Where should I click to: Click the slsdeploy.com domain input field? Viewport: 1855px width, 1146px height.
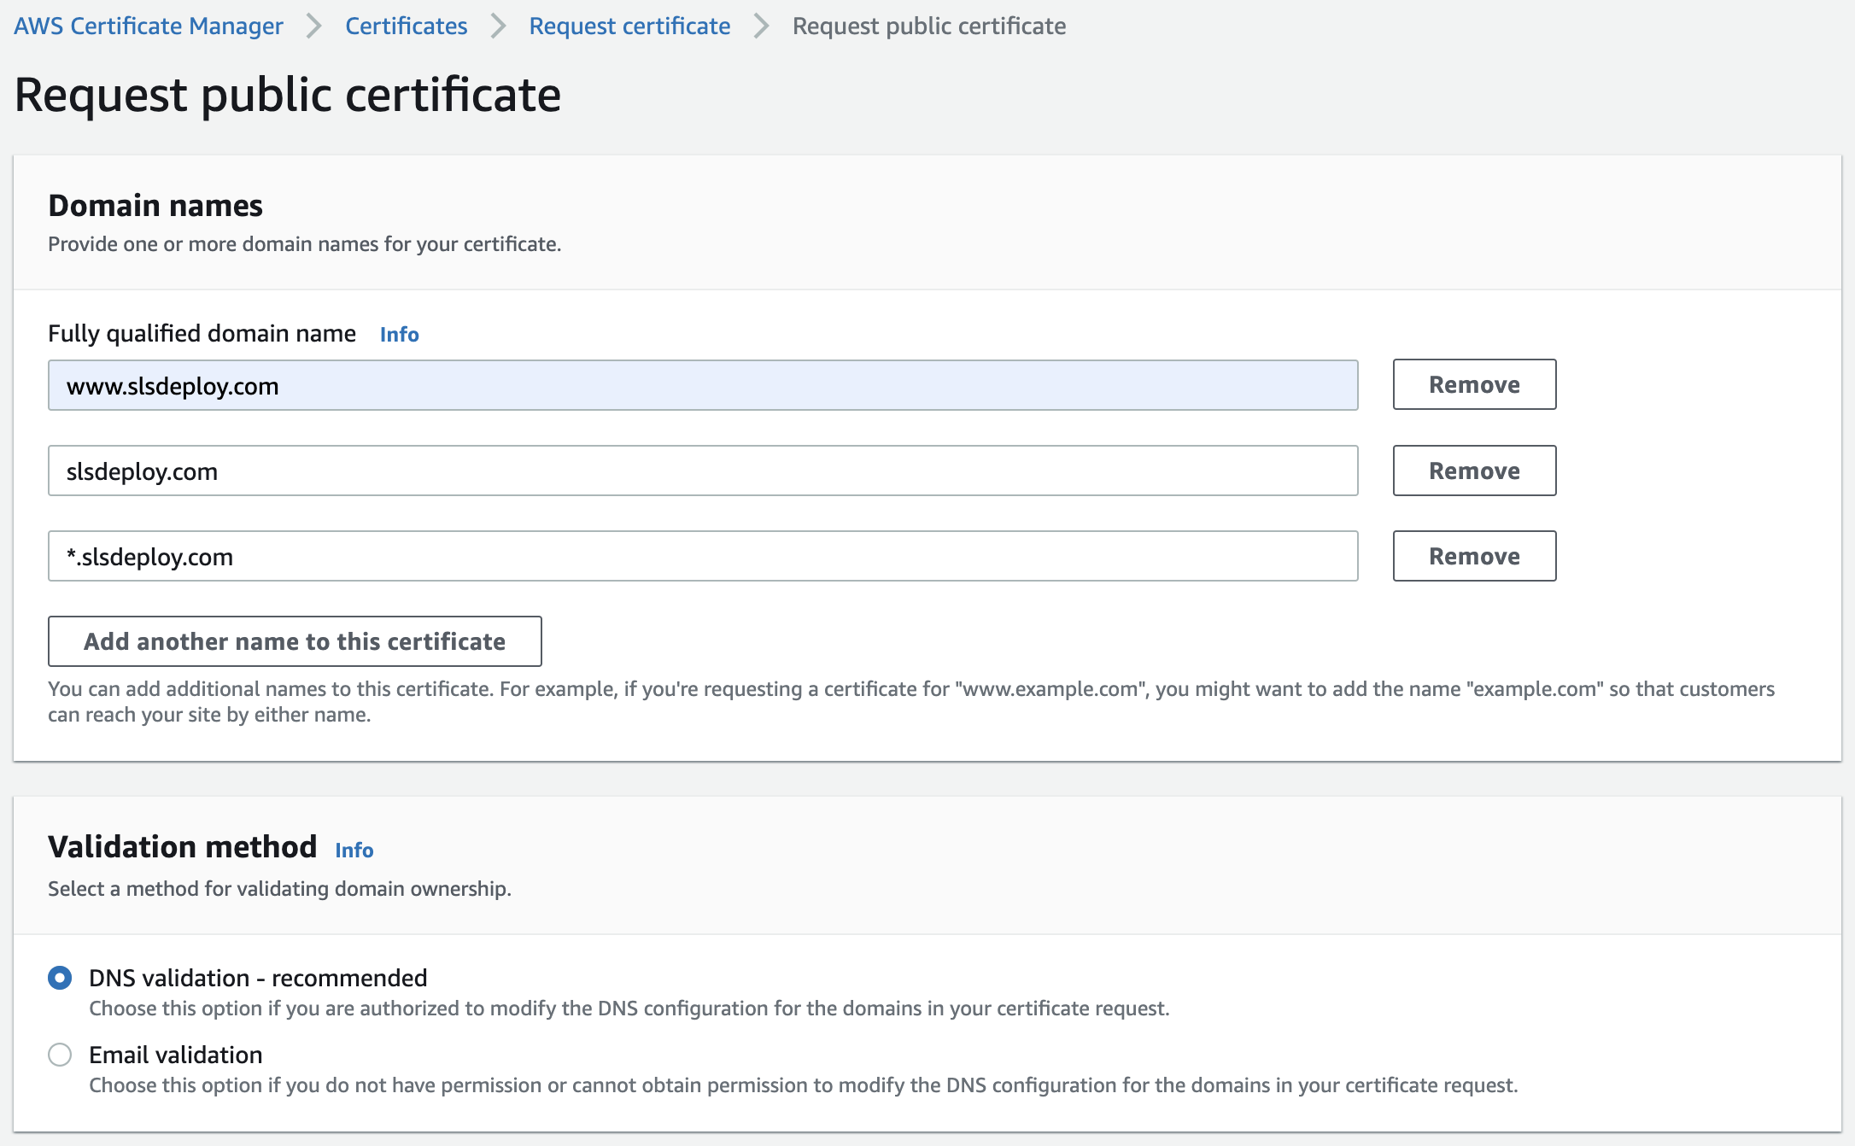tap(703, 471)
